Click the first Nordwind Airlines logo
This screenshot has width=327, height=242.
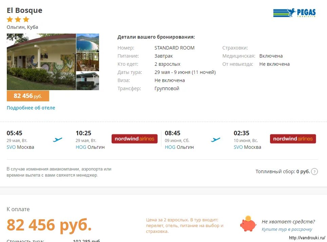coord(135,139)
